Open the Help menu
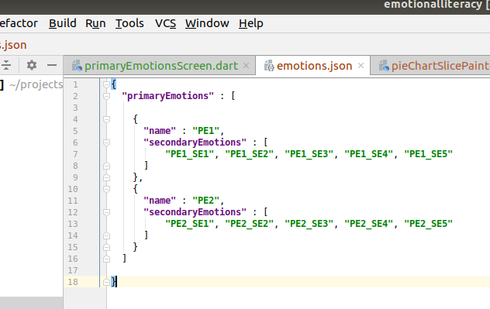This screenshot has width=490, height=309. click(x=251, y=23)
